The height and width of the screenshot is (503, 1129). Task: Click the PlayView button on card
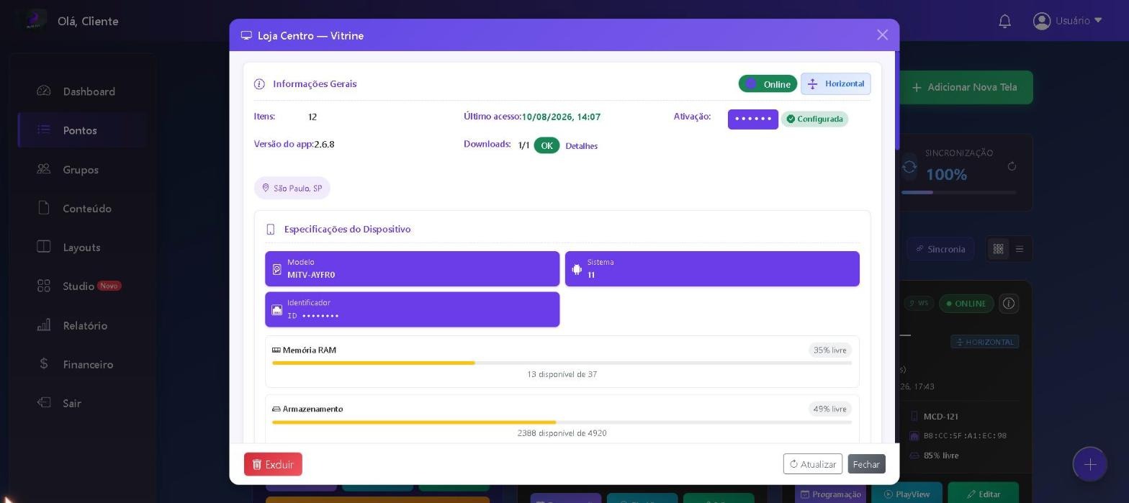(907, 494)
